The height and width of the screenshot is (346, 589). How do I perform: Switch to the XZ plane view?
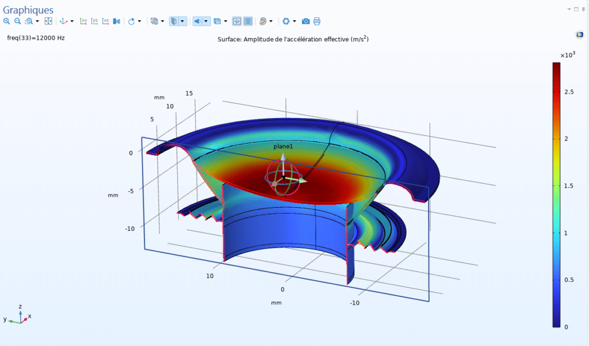tap(106, 21)
